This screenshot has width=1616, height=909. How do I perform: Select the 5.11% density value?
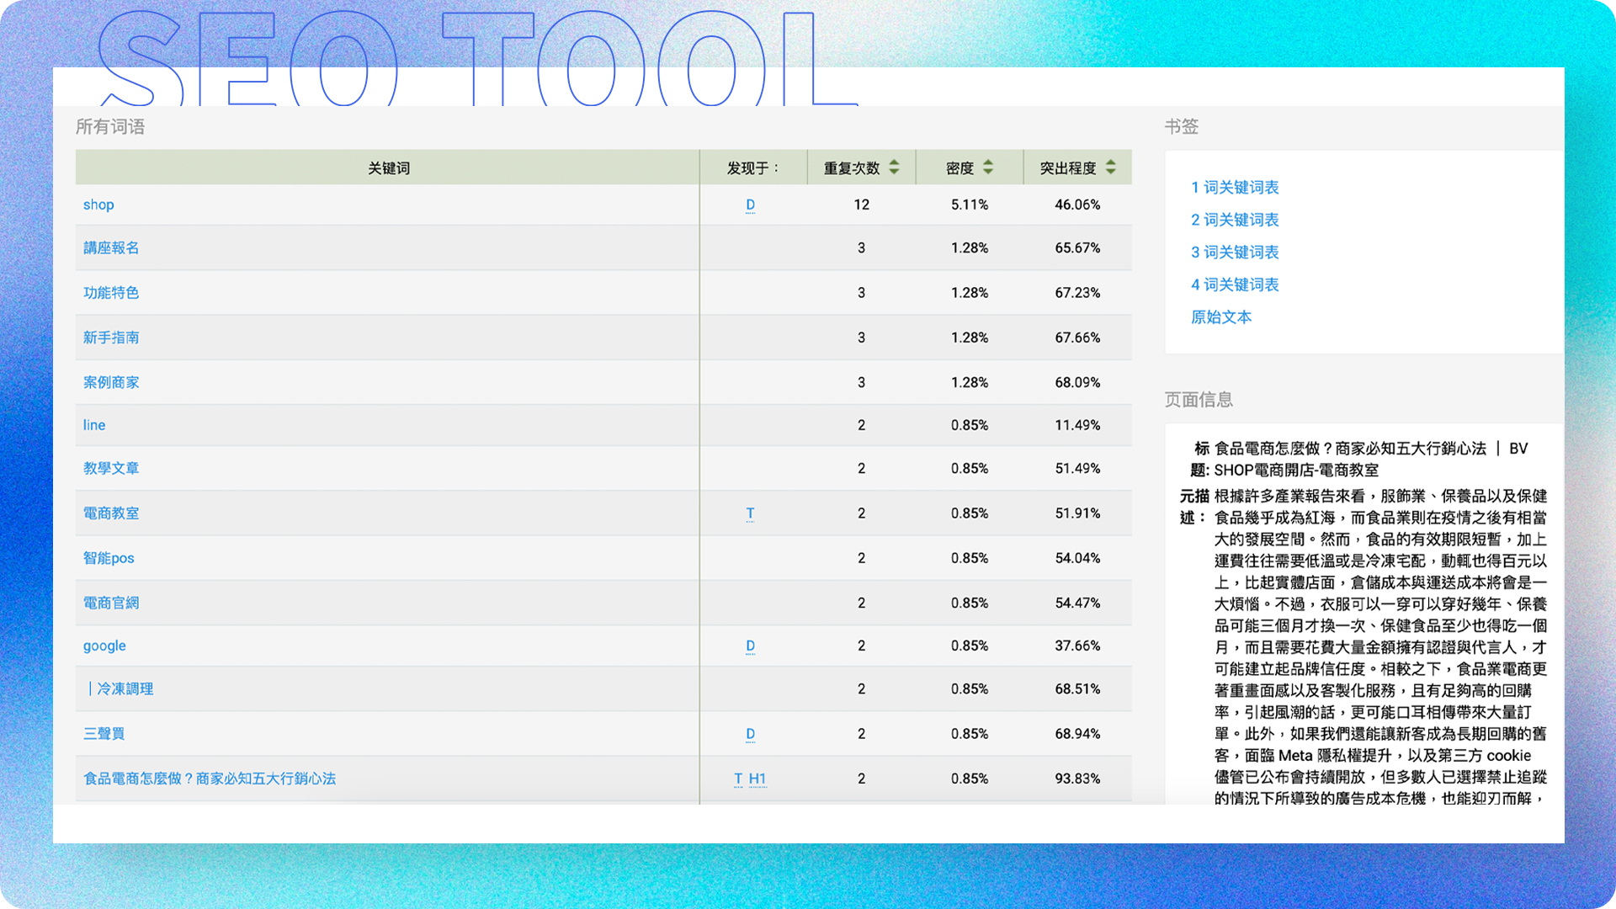pos(970,205)
